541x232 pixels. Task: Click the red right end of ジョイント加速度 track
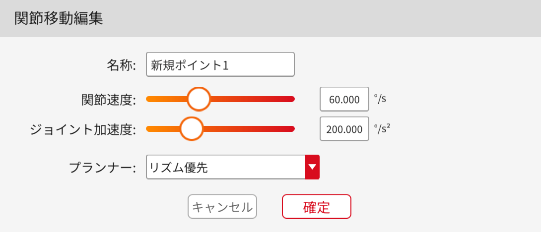pyautogui.click(x=289, y=129)
